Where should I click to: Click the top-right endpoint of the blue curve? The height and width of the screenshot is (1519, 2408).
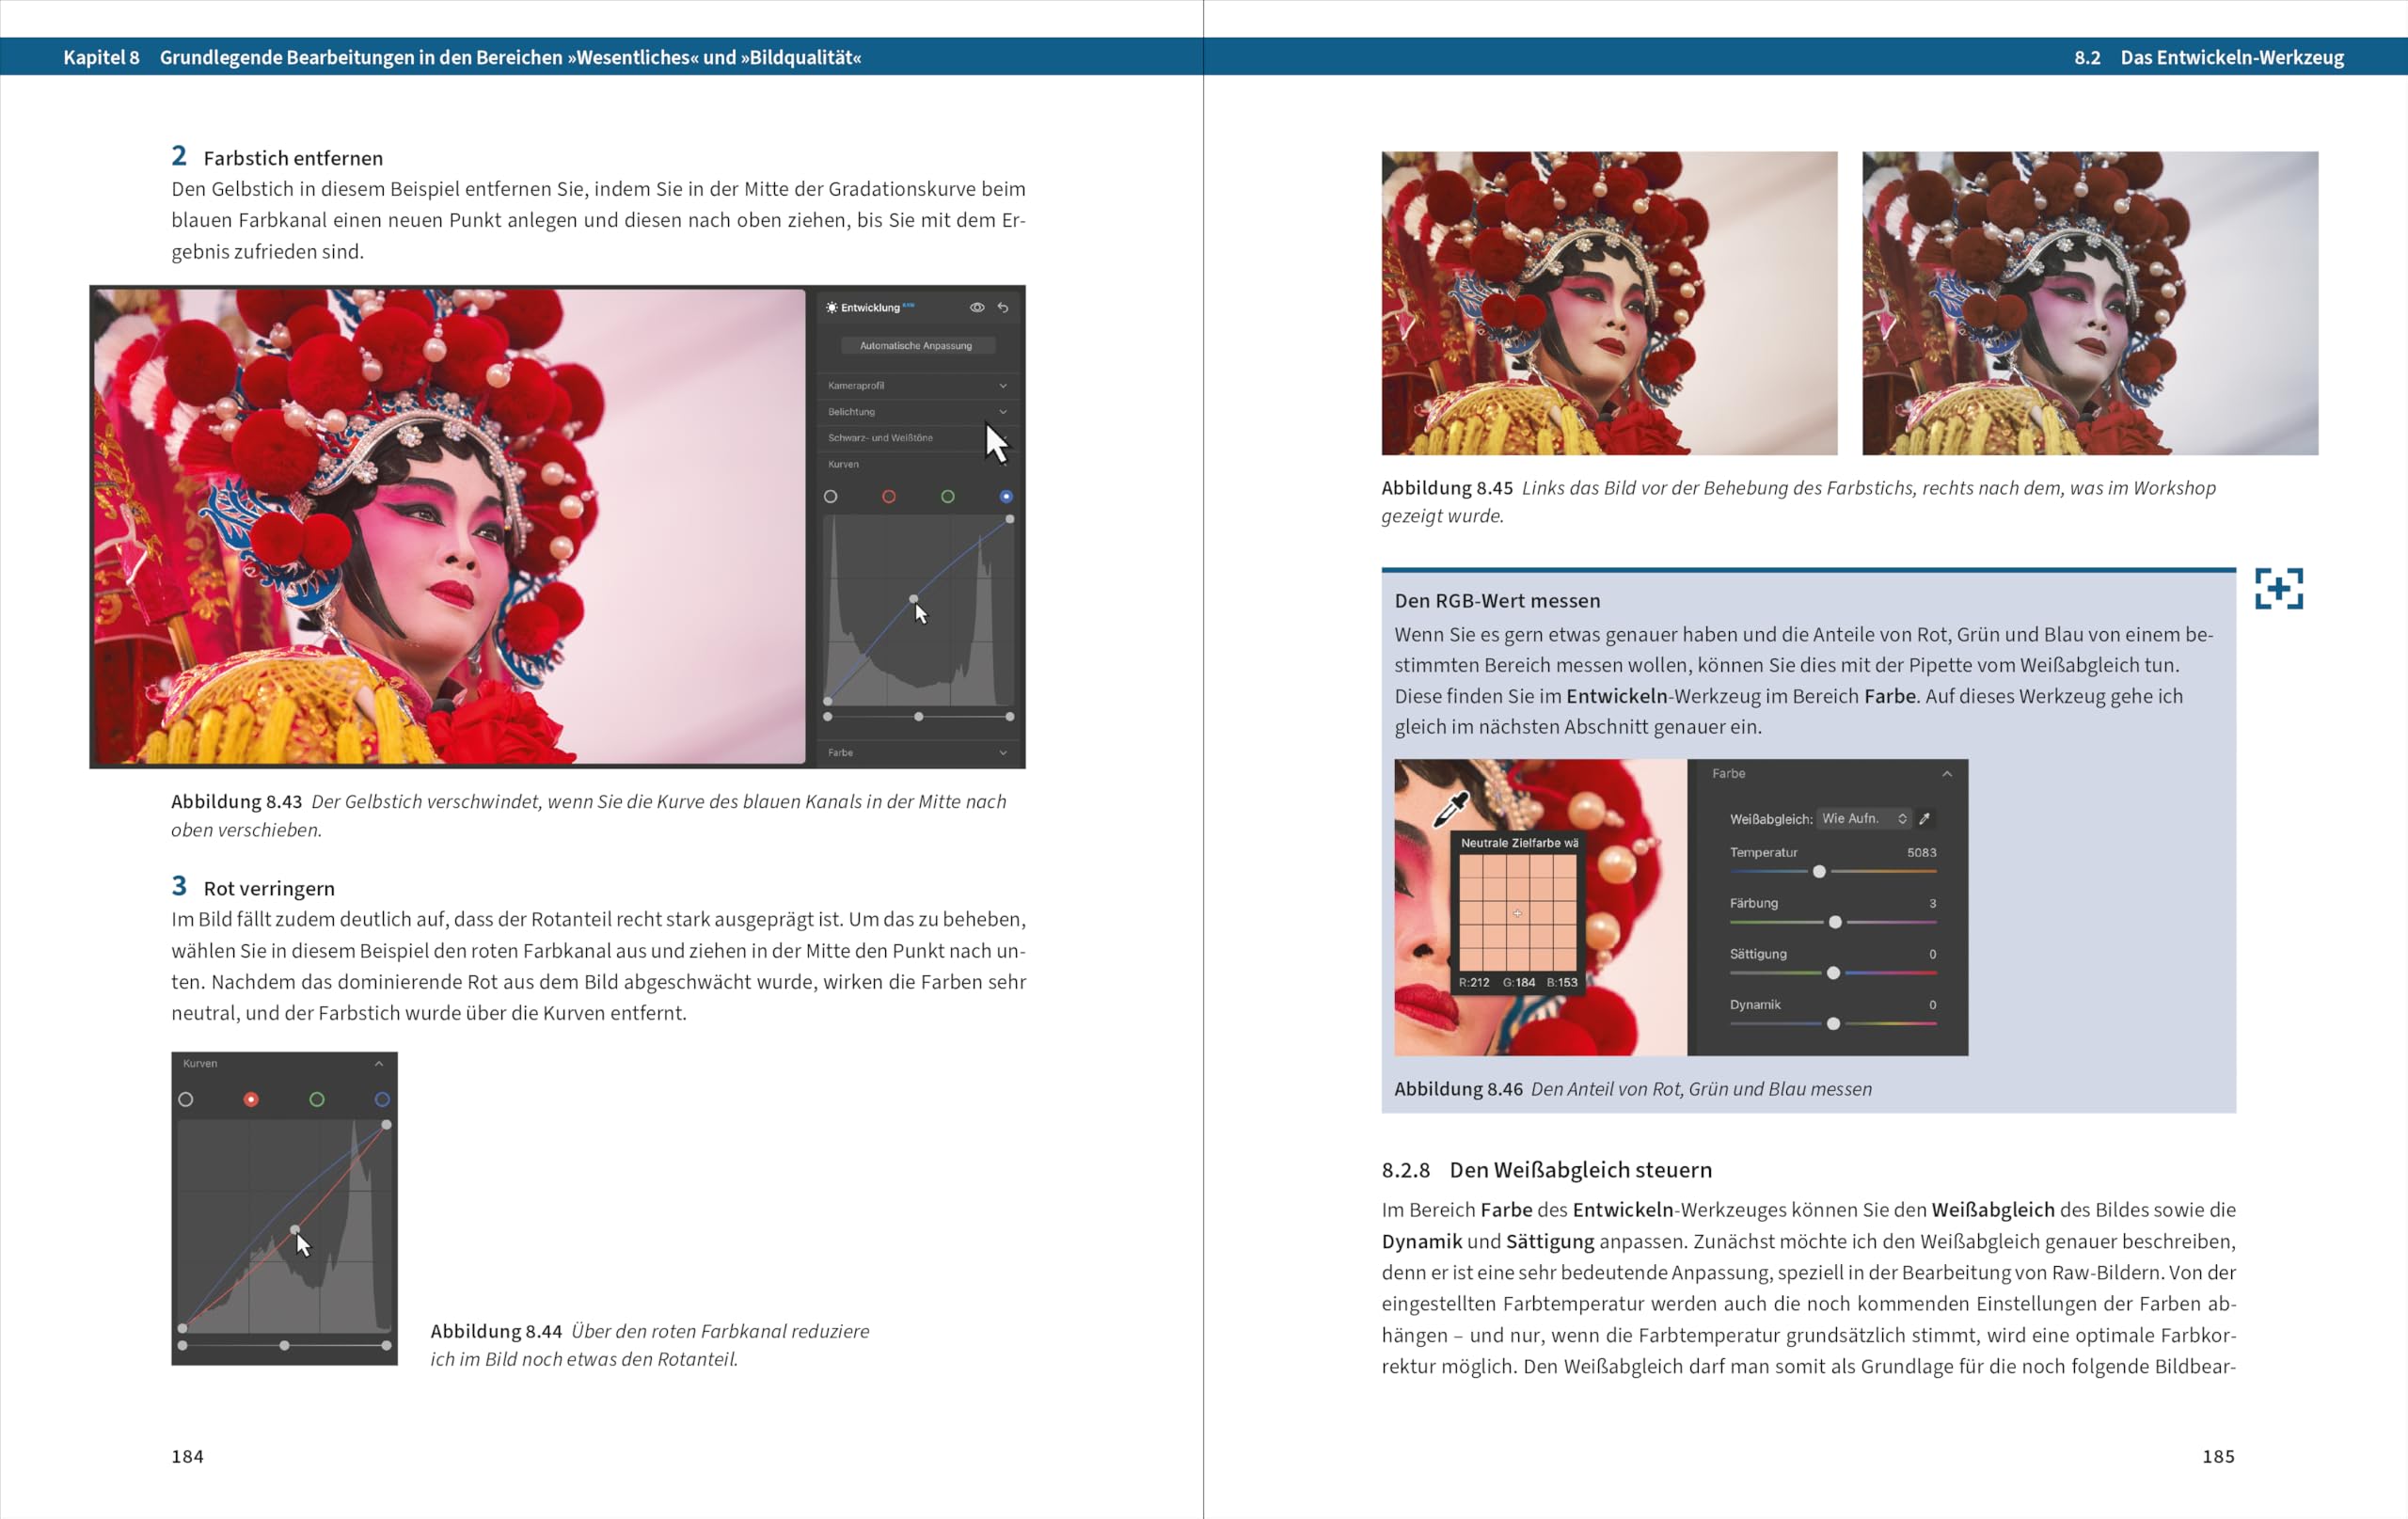[x=1010, y=519]
